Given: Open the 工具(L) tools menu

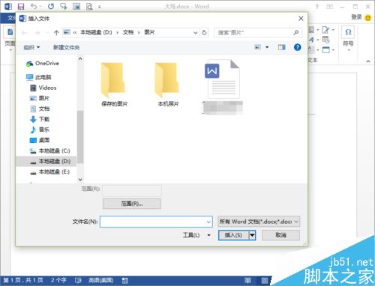Looking at the screenshot, I should tap(196, 235).
